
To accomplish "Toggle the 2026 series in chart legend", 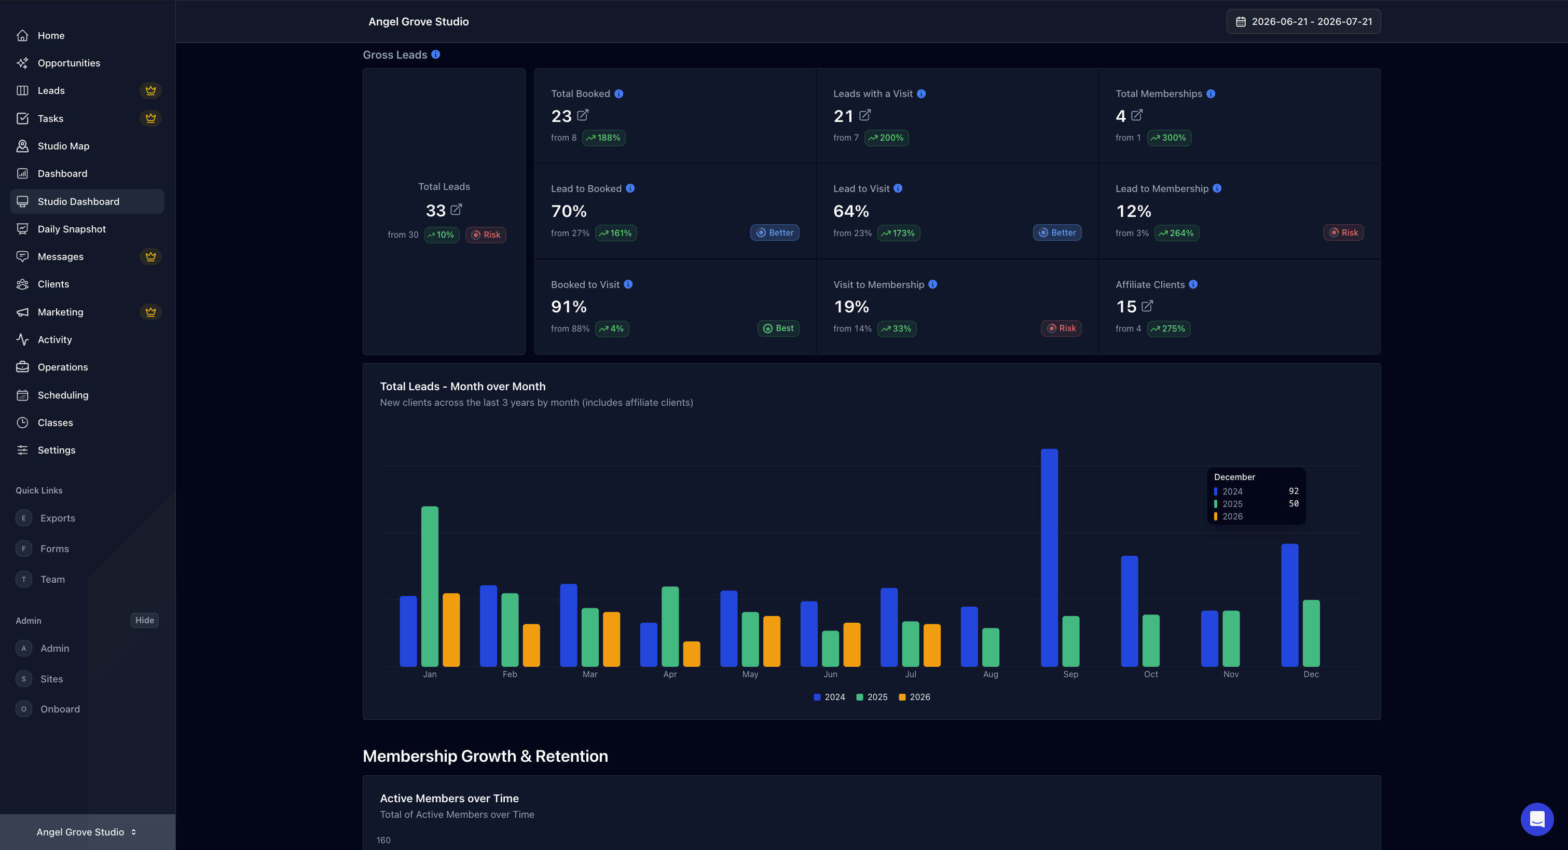I will tap(914, 697).
